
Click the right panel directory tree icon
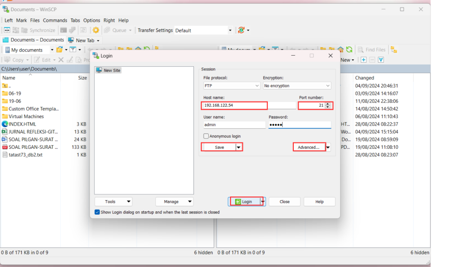pyautogui.click(x=394, y=50)
